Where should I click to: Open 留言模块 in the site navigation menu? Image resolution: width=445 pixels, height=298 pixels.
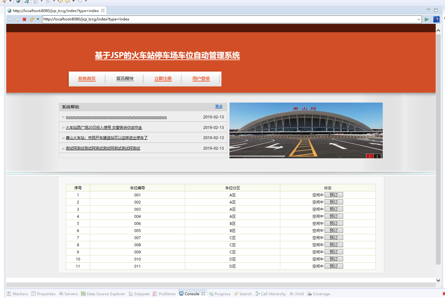point(124,78)
